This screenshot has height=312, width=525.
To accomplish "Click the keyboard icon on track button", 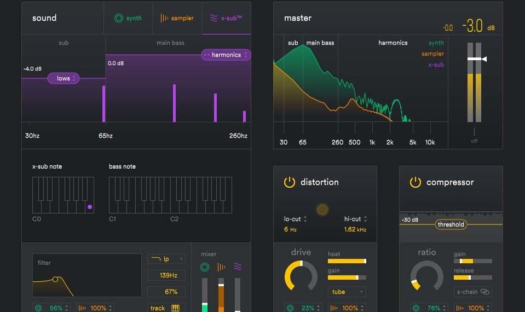I will coord(175,308).
